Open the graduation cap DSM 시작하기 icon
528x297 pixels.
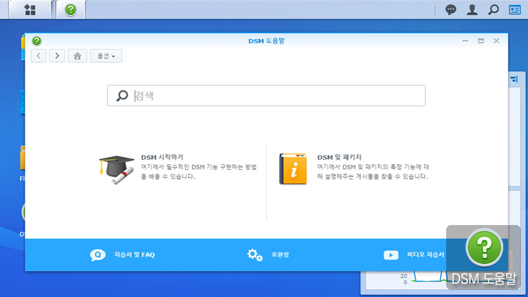117,170
